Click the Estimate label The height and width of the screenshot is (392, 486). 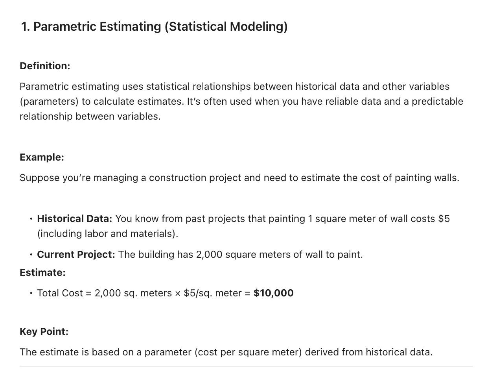click(x=42, y=272)
